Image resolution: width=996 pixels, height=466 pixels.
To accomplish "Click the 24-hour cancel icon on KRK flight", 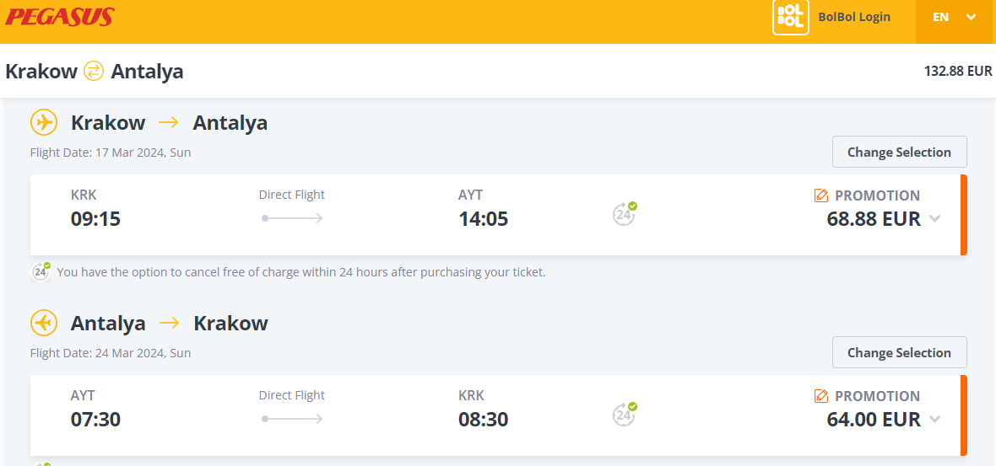I will point(625,214).
